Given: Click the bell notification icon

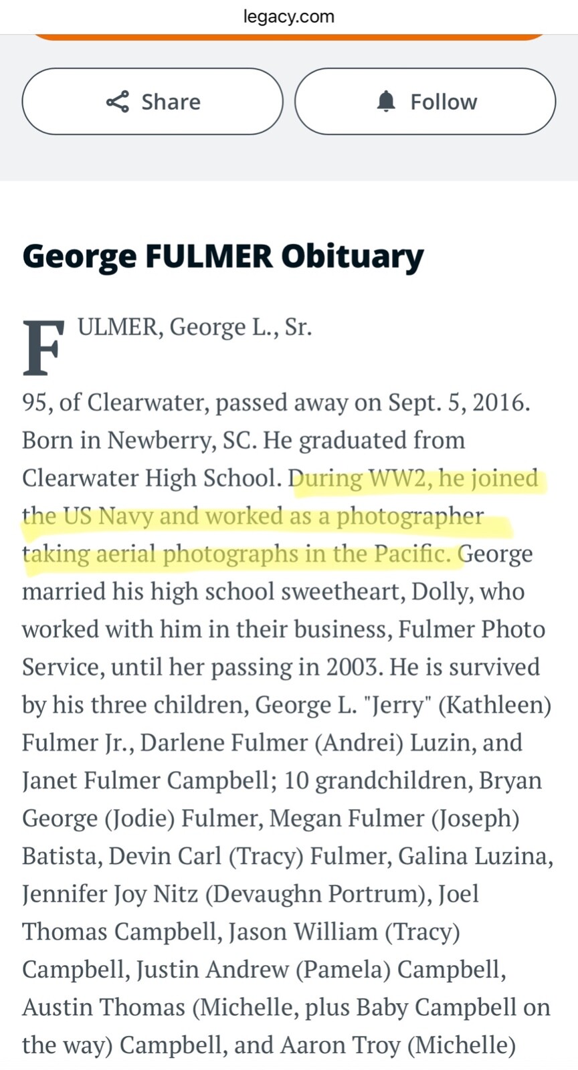Looking at the screenshot, I should pos(386,102).
